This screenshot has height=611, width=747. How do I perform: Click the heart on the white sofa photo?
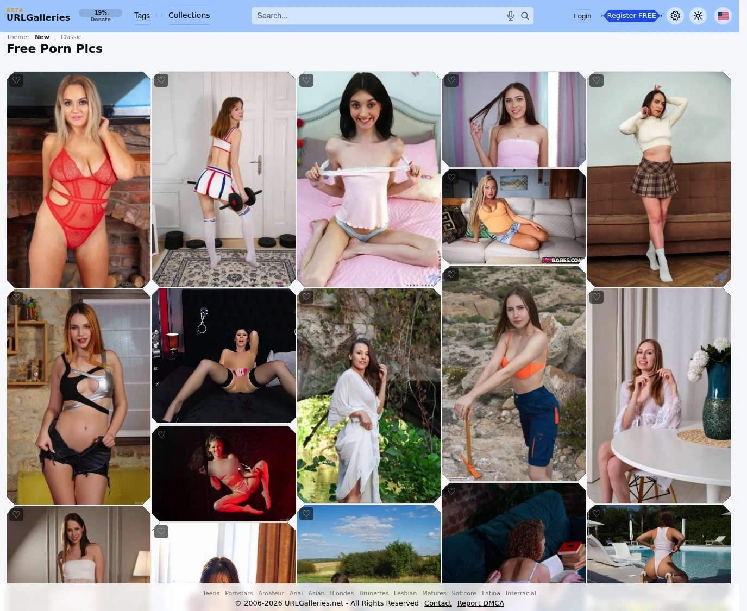point(451,177)
